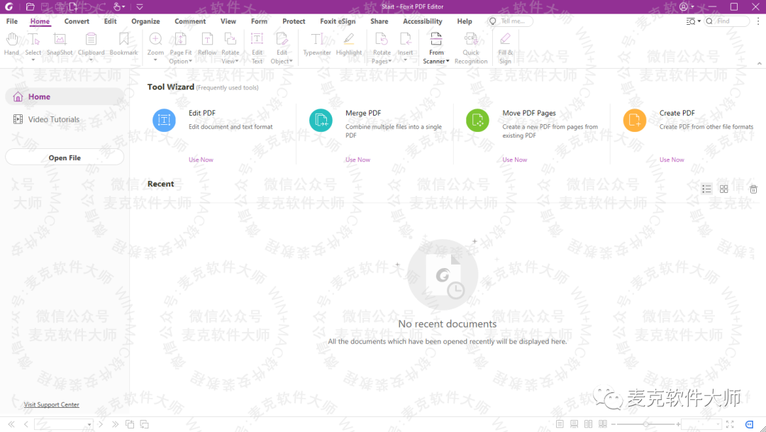Choose the Edit Text tool
The image size is (766, 432).
coord(257,48)
